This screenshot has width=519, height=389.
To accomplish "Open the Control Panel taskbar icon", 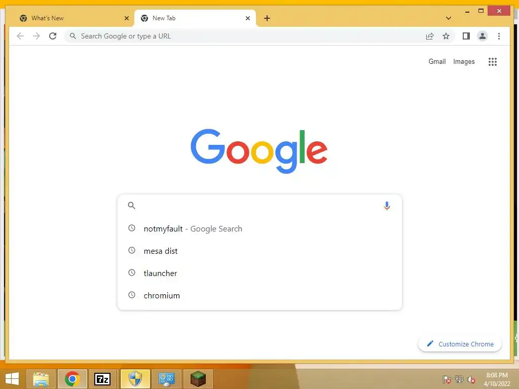I will (166, 379).
